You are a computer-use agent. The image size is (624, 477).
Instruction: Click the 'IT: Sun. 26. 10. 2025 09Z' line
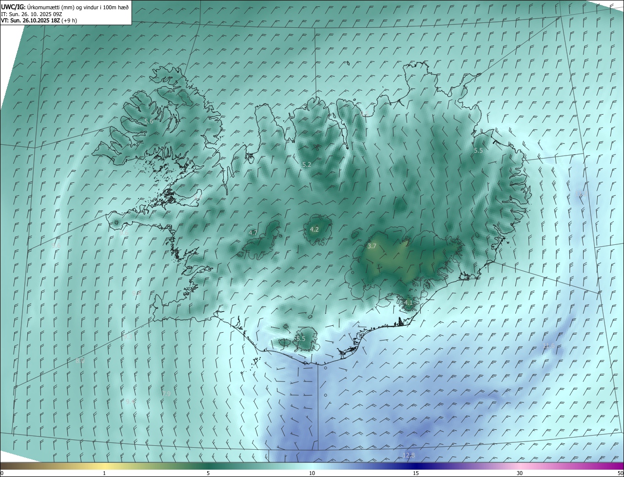point(31,14)
